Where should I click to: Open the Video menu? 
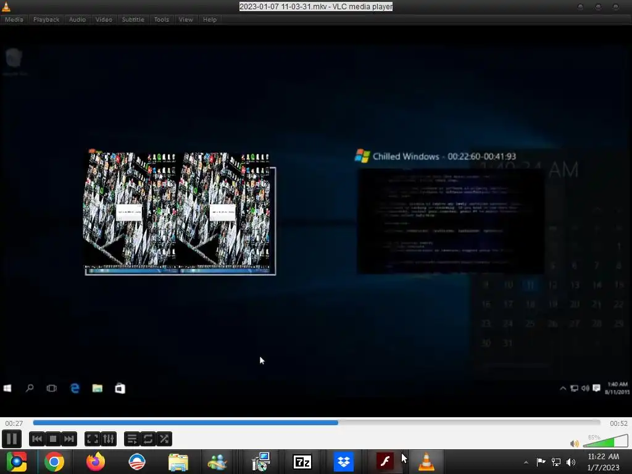pos(104,19)
